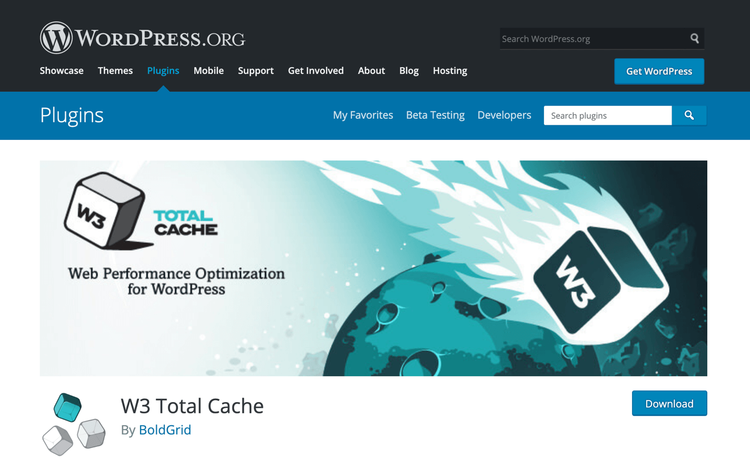Download the W3 Total Cache plugin
The height and width of the screenshot is (475, 750).
click(x=669, y=404)
